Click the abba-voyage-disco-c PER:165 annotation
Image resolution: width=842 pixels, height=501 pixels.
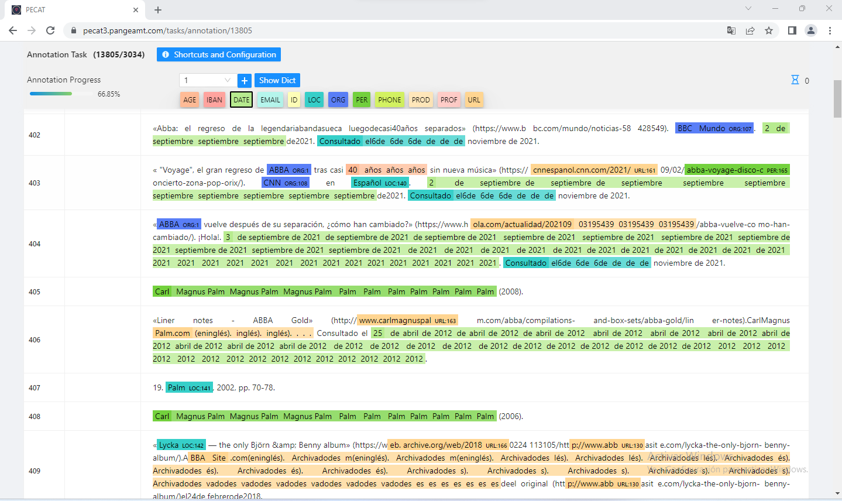(737, 170)
